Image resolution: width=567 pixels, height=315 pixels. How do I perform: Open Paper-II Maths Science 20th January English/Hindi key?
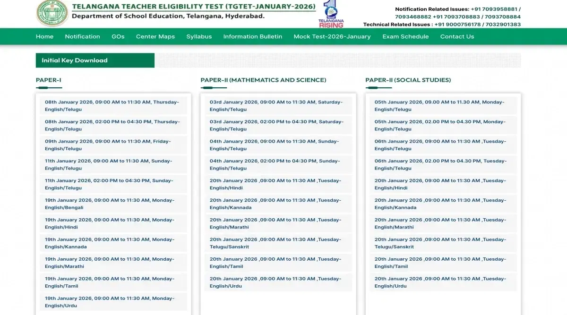(275, 184)
